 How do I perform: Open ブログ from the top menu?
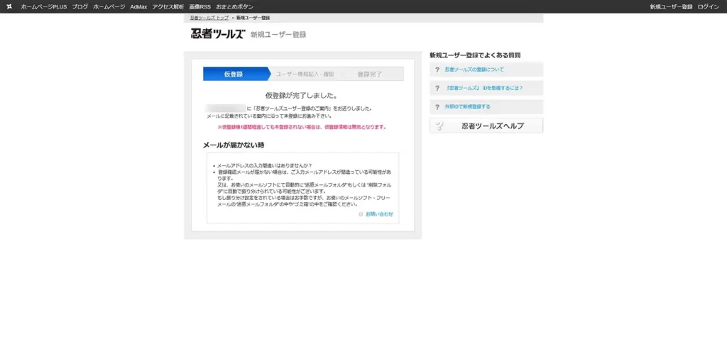80,6
